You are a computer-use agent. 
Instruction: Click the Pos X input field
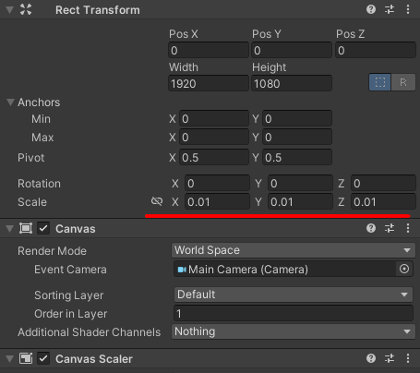[x=209, y=51]
